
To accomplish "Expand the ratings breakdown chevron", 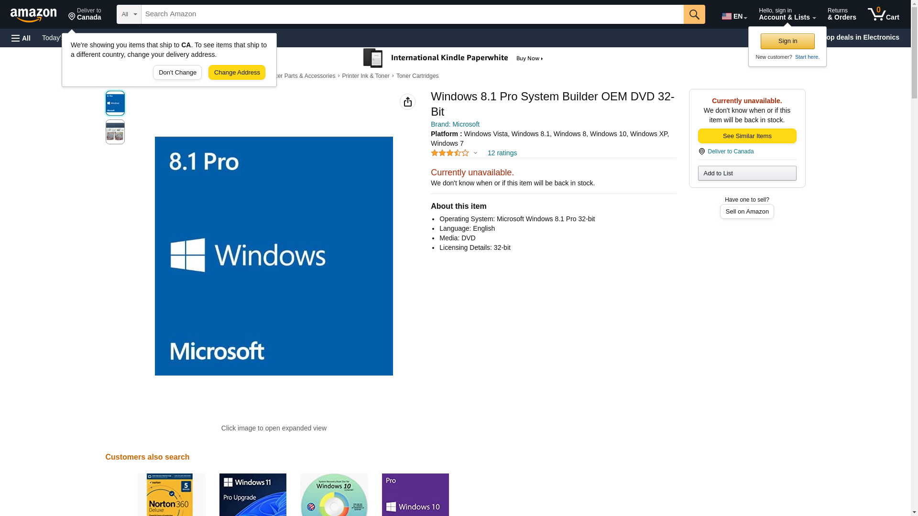I will click(475, 153).
